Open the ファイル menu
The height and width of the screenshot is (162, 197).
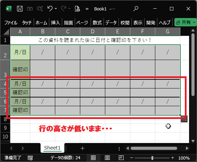coord(11,23)
